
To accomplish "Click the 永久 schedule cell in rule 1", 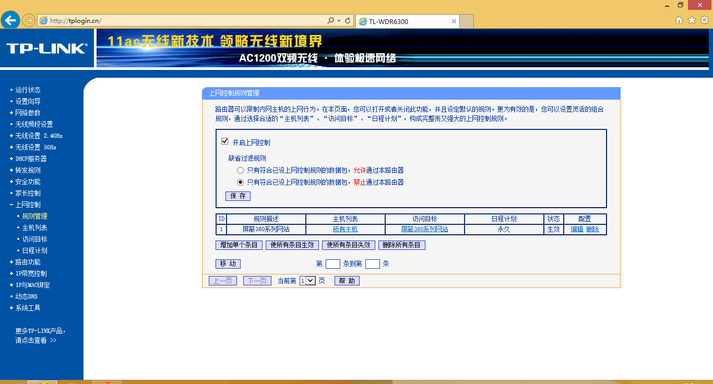I will pos(504,230).
